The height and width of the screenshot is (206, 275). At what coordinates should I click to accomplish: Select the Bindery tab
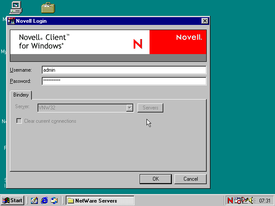[21, 95]
